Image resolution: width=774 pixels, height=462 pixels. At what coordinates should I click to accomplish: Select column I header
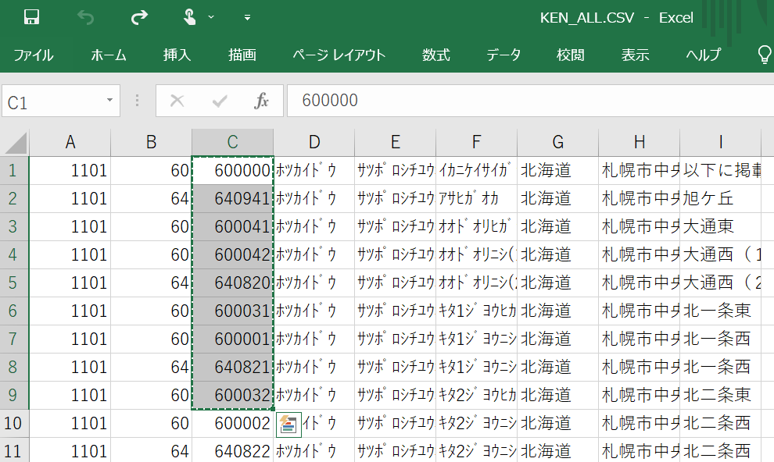[720, 142]
